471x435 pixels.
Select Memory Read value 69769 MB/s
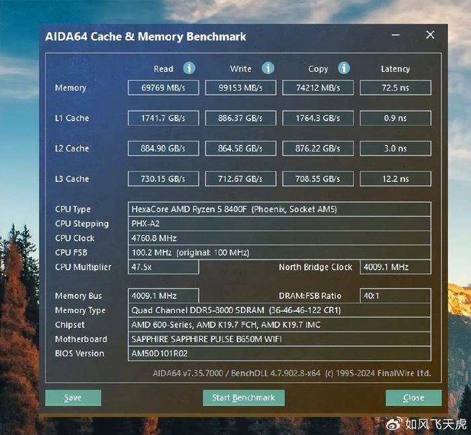coord(163,88)
